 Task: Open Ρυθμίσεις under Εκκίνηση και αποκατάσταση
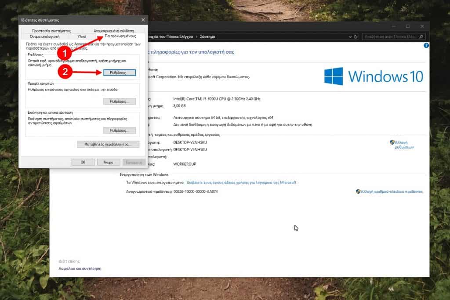(120, 130)
